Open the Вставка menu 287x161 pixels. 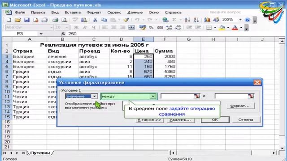(73, 13)
